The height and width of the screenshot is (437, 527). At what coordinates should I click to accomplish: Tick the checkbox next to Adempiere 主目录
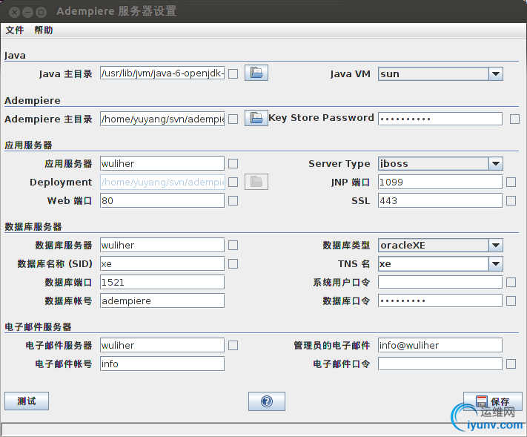pyautogui.click(x=233, y=119)
